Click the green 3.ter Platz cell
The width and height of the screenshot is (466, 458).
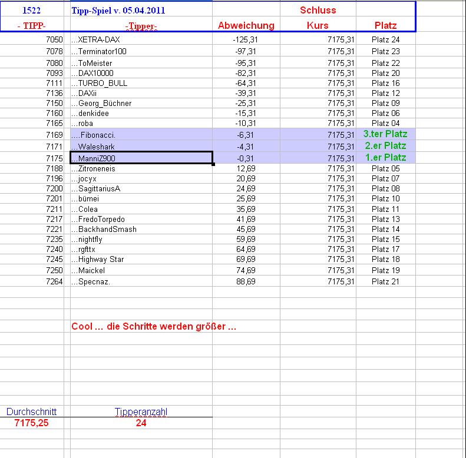click(x=385, y=134)
